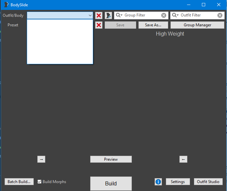This screenshot has height=191, width=227.
Task: Click the right arrow button left of Preview
Action: tap(41, 159)
